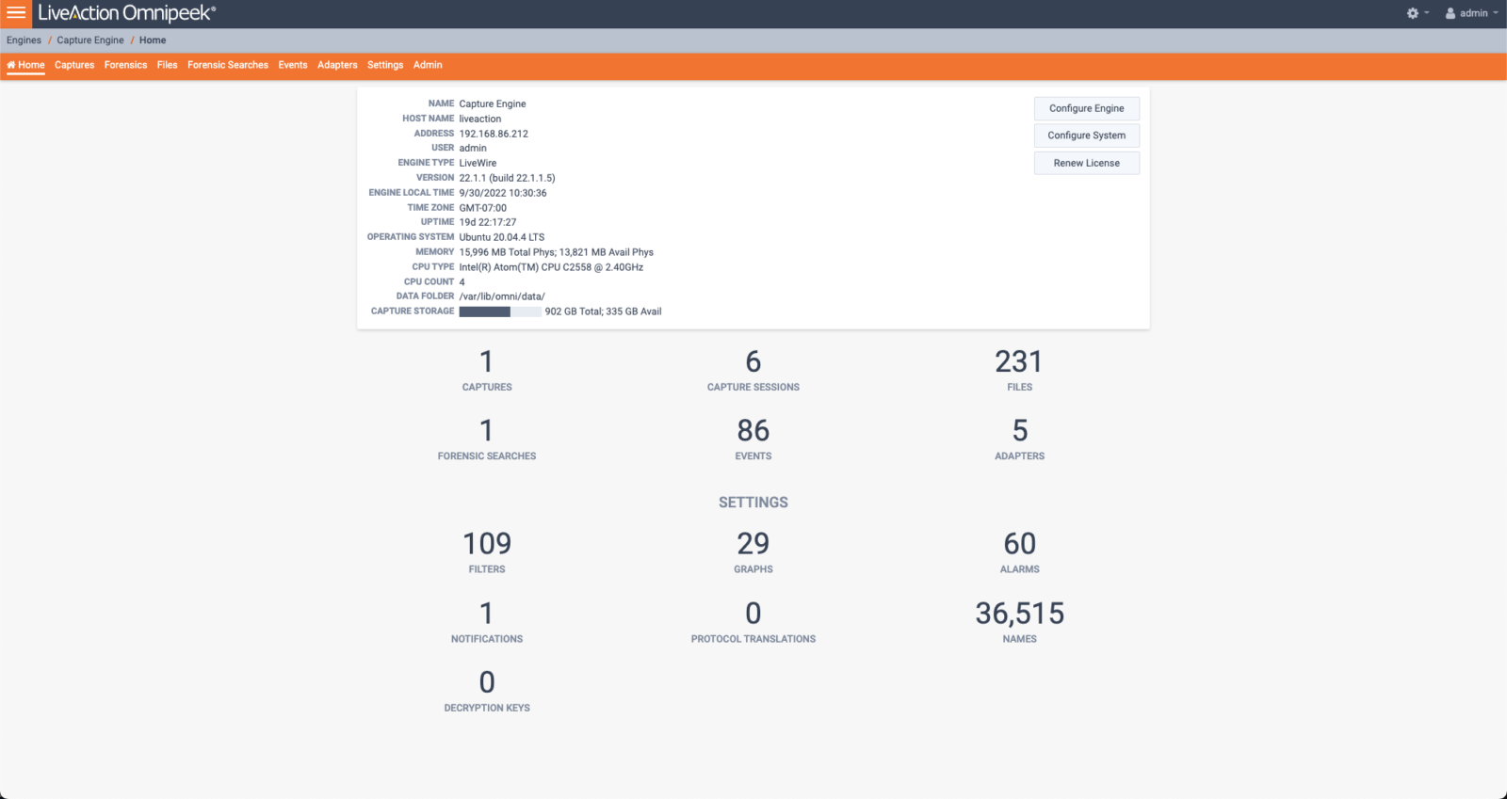Click the operating system value Ubuntu 20.04.4 LTS

pos(502,237)
